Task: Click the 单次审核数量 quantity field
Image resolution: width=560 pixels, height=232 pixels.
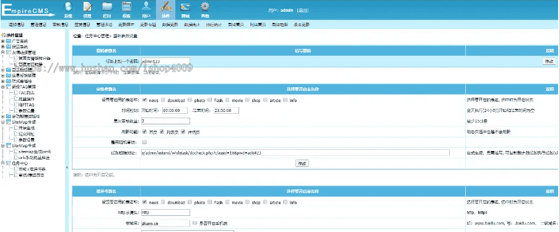Action: pos(165,121)
